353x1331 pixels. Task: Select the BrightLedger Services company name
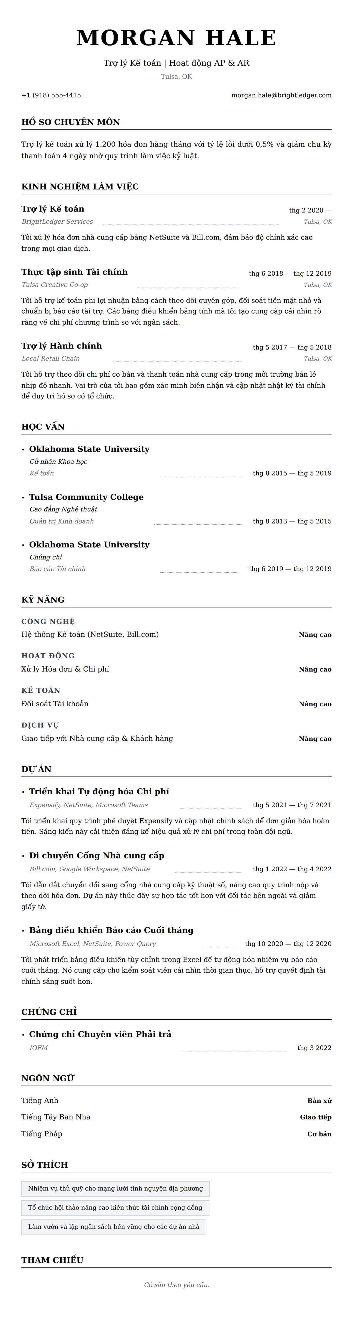coord(57,222)
